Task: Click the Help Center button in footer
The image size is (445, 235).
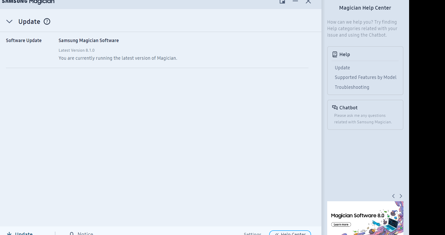Action: click(290, 233)
